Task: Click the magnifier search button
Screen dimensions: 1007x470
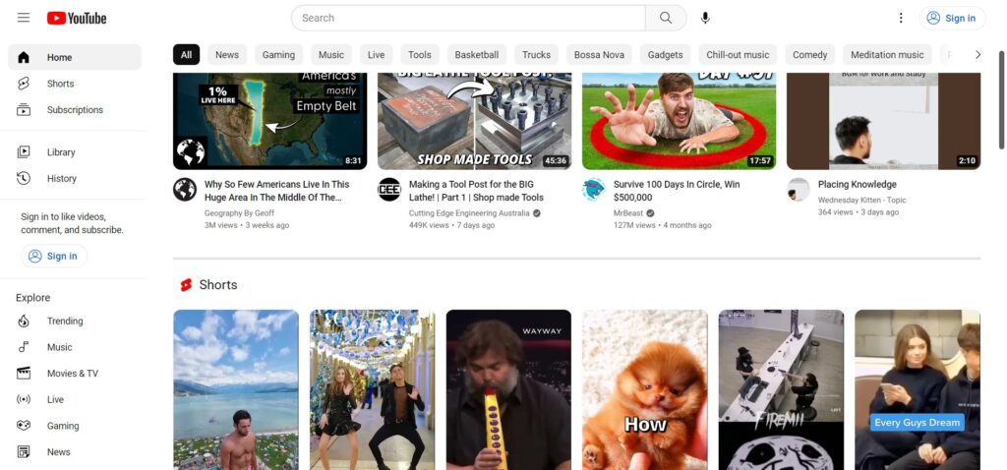Action: click(x=666, y=18)
